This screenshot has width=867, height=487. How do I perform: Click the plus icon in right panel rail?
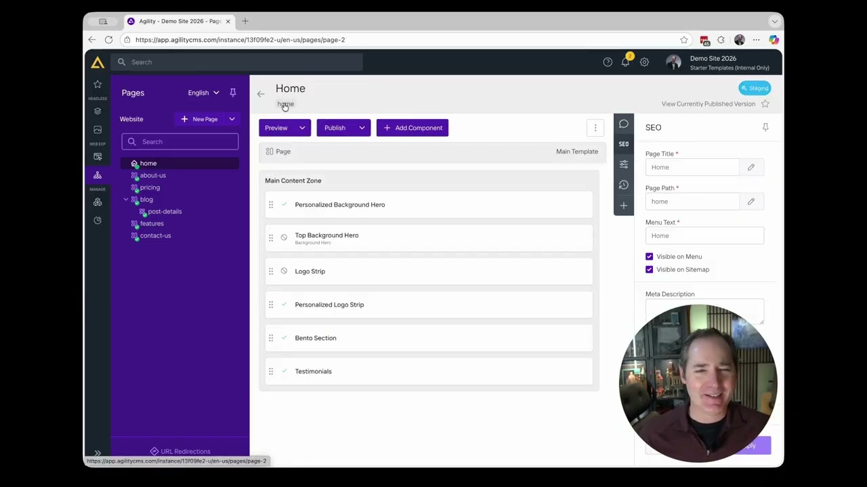click(x=624, y=205)
